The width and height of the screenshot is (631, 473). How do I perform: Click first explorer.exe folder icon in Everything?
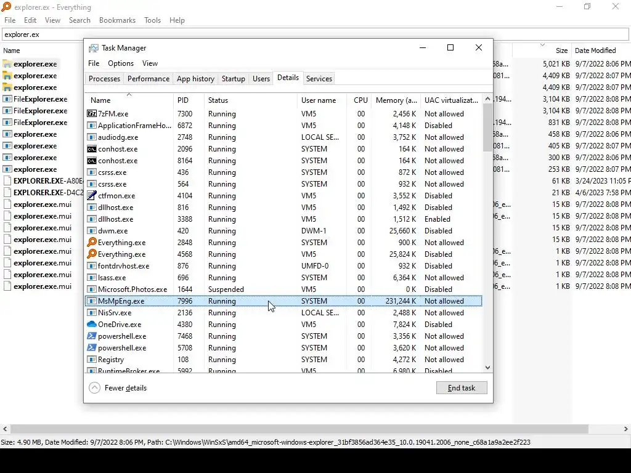coord(7,64)
